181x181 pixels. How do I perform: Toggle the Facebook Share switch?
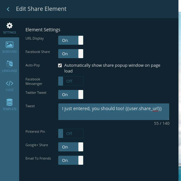[x=71, y=54]
